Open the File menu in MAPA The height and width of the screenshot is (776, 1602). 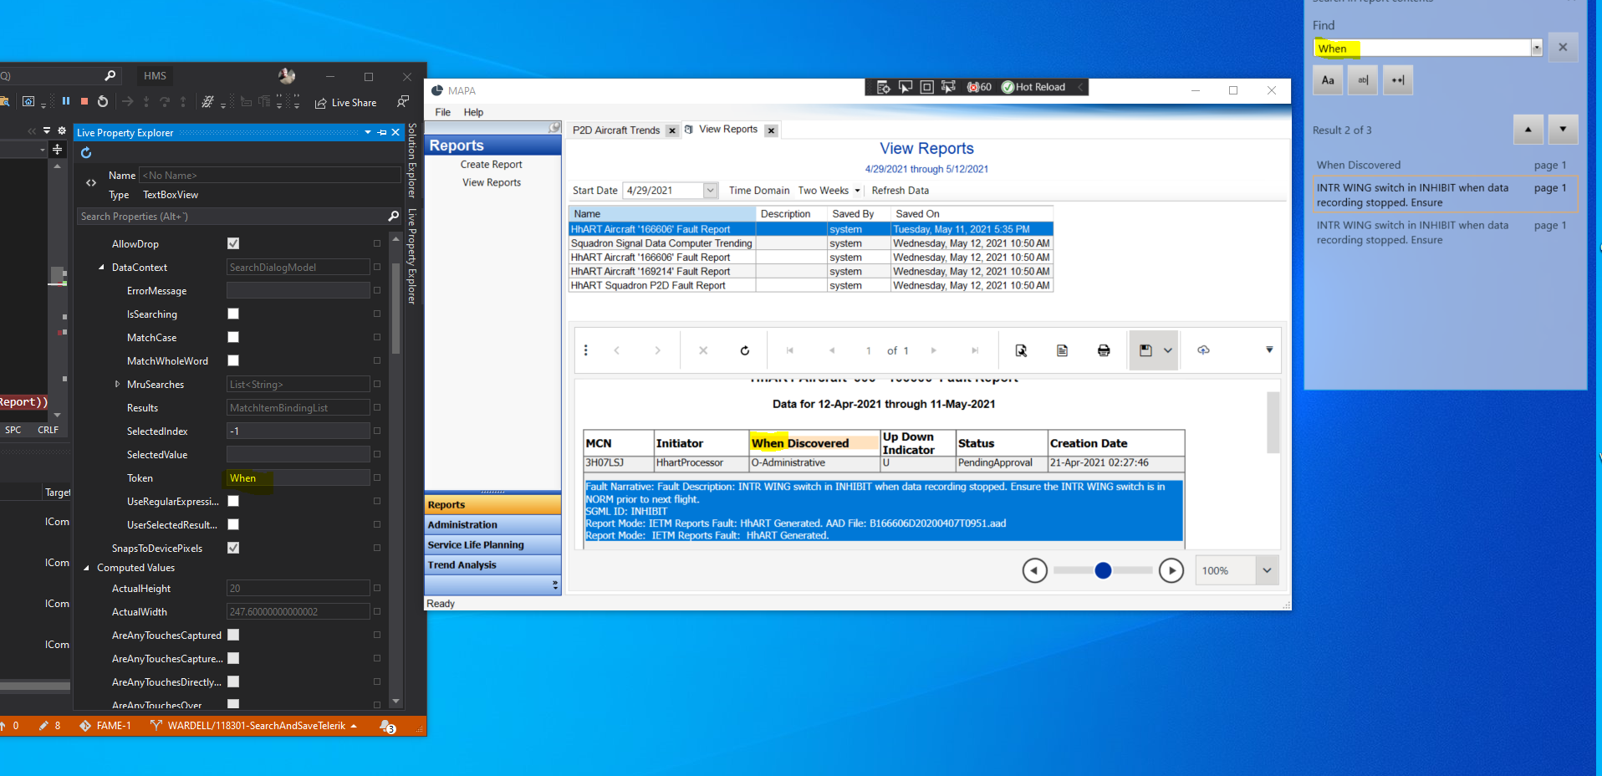click(x=442, y=112)
